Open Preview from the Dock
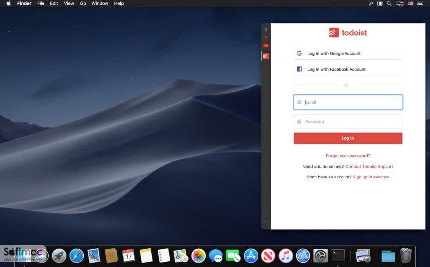The width and height of the screenshot is (430, 267). 363,256
